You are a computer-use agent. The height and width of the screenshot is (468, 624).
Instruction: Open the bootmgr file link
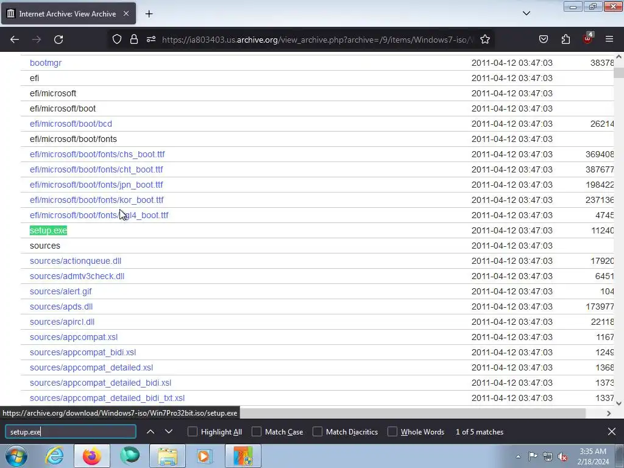click(46, 63)
